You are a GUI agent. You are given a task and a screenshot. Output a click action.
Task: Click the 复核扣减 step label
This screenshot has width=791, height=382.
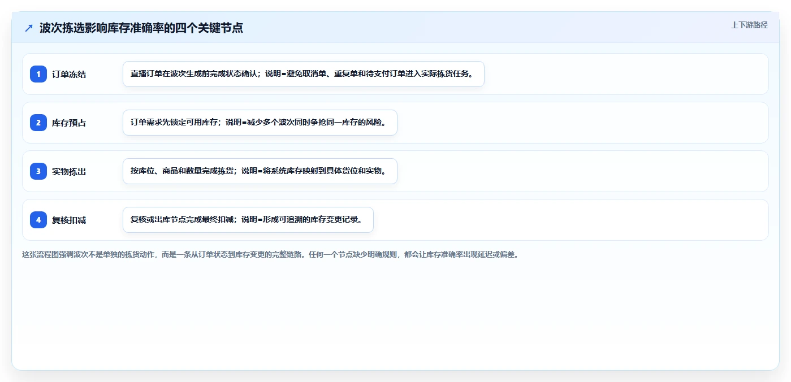69,220
